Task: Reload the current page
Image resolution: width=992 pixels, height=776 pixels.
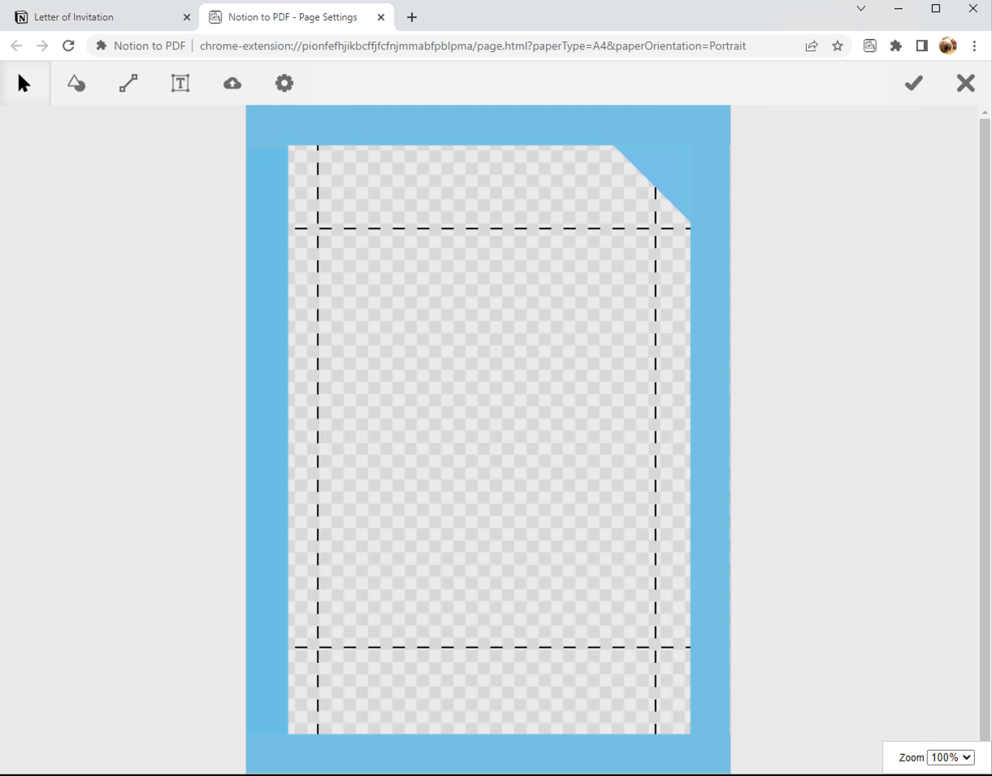Action: click(68, 46)
